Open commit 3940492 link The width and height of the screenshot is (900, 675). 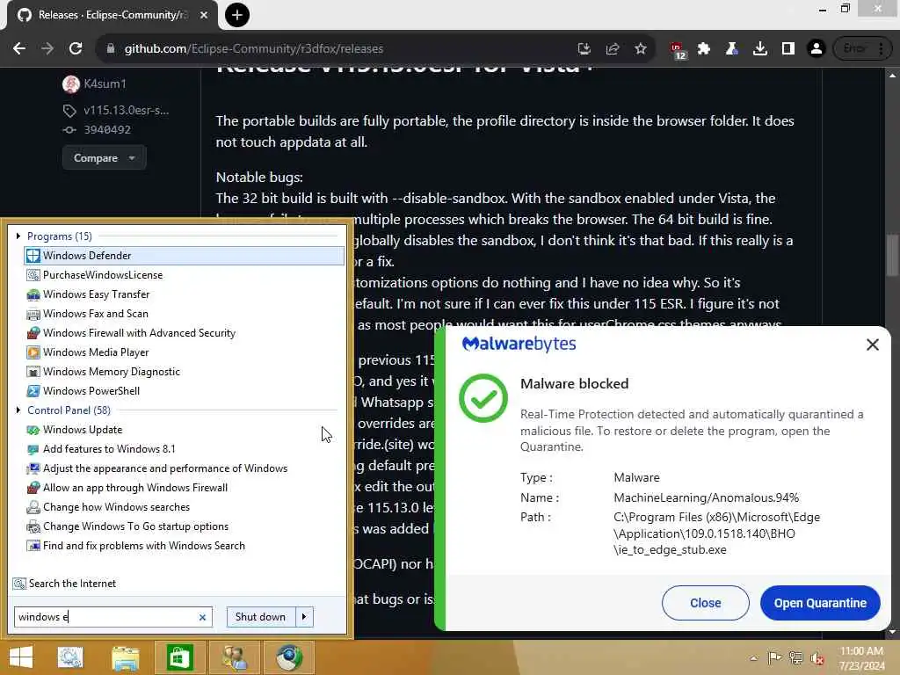(x=107, y=130)
